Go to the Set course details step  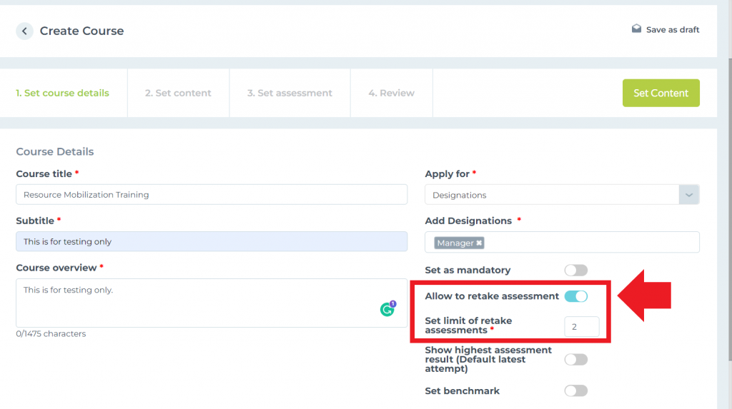[63, 93]
